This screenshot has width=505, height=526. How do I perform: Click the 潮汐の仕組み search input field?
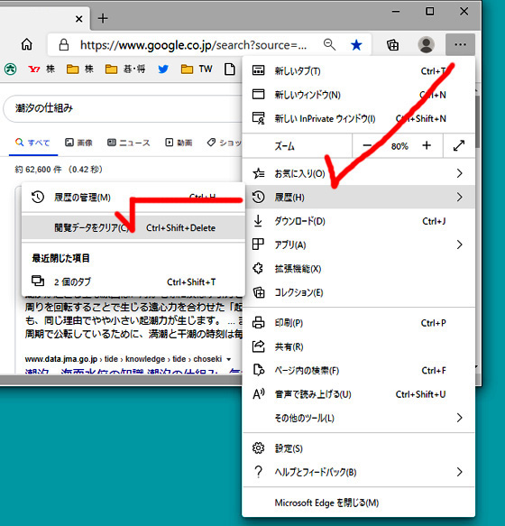pyautogui.click(x=123, y=108)
